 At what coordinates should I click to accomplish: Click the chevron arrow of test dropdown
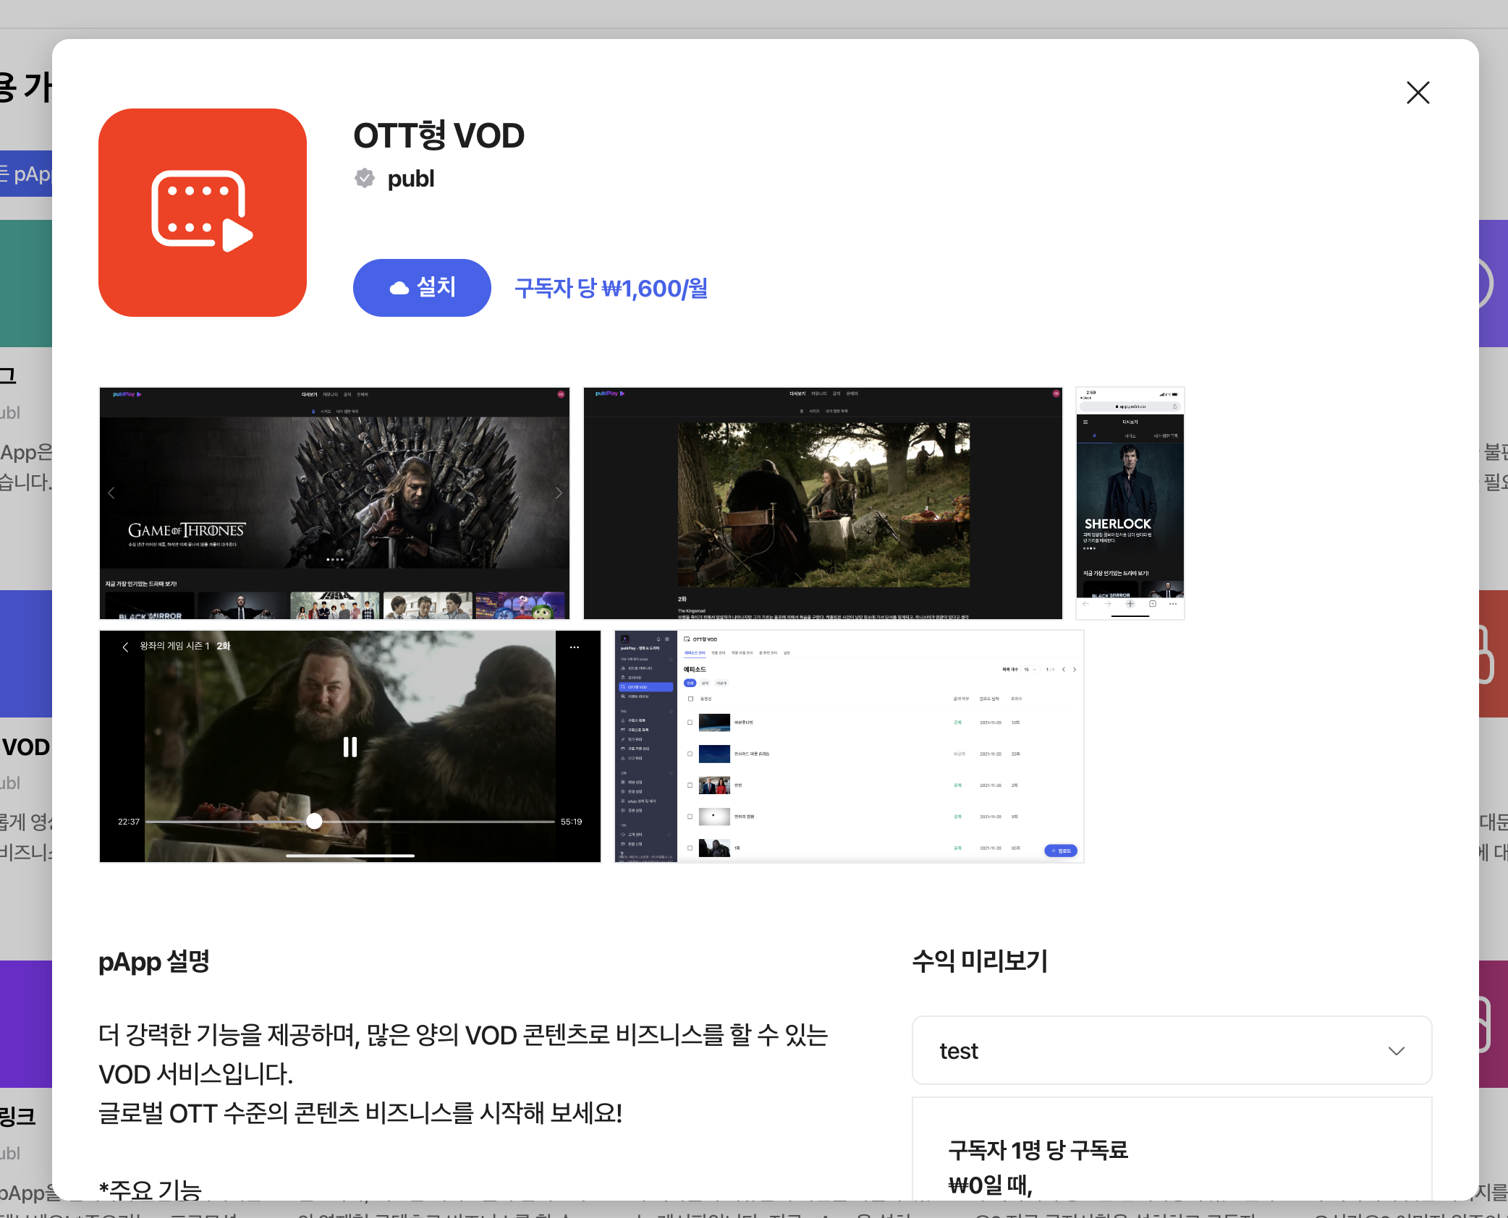click(1397, 1051)
